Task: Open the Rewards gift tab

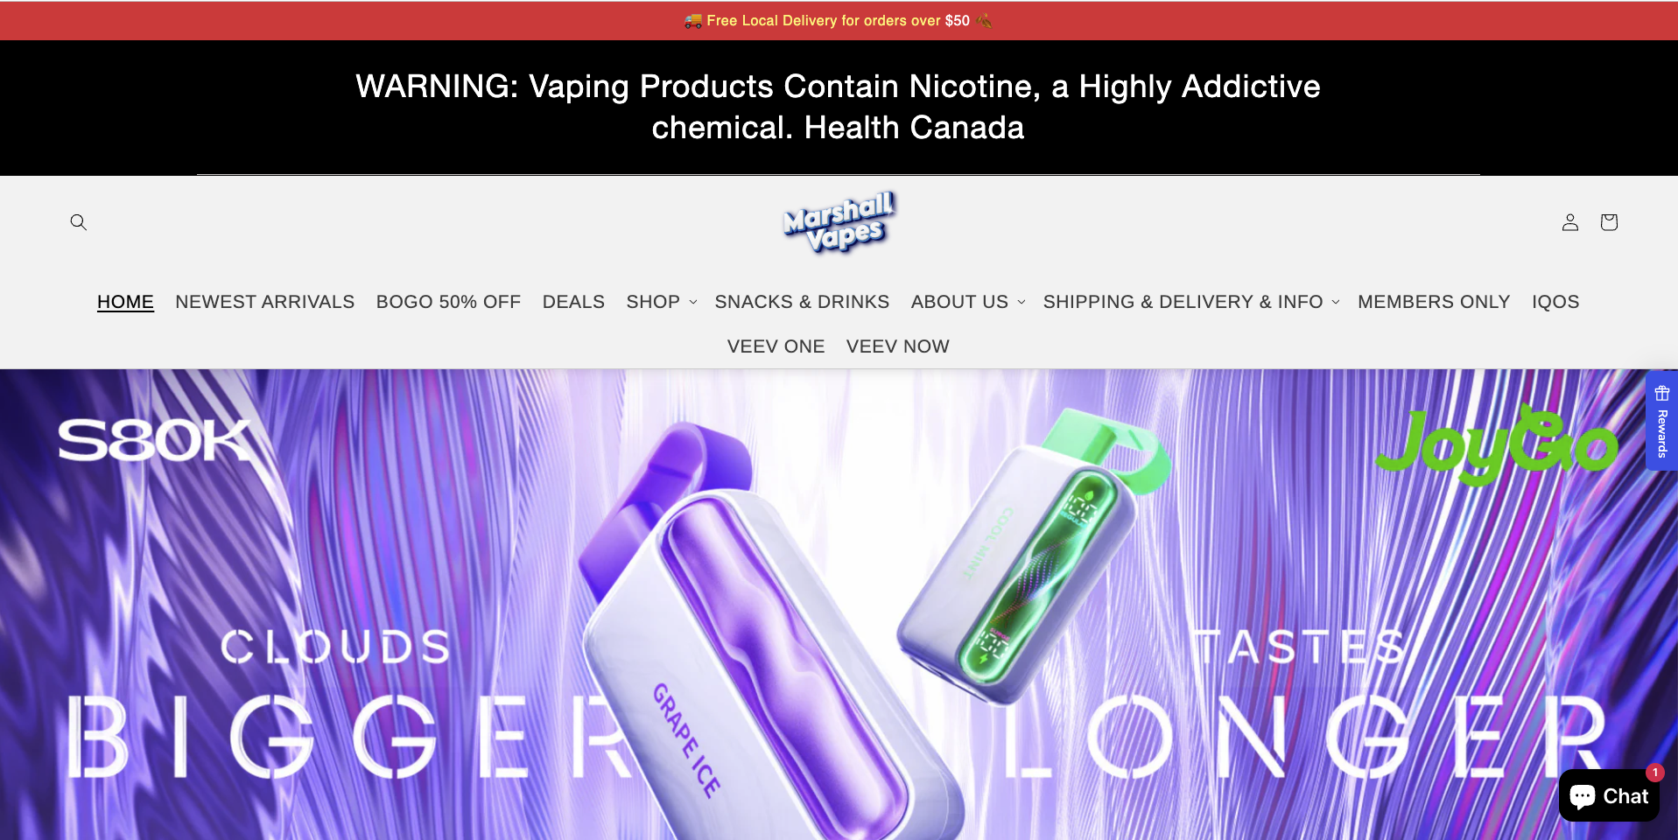Action: point(1661,421)
